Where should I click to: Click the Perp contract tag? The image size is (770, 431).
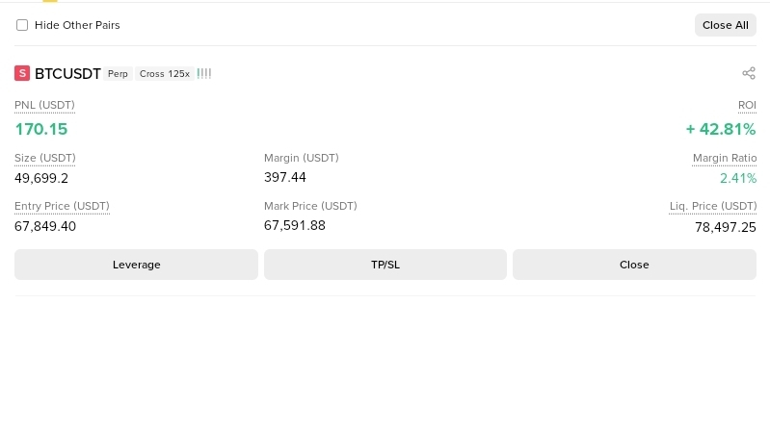pos(118,74)
